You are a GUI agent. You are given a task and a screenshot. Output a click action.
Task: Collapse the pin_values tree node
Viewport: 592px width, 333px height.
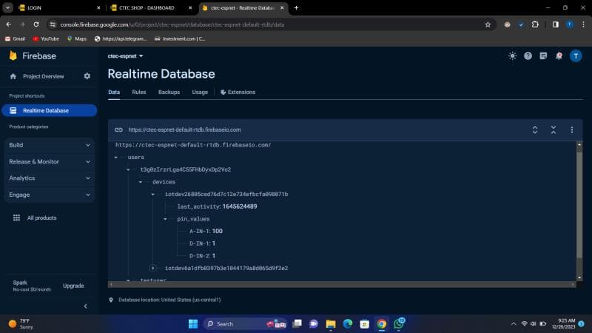165,219
